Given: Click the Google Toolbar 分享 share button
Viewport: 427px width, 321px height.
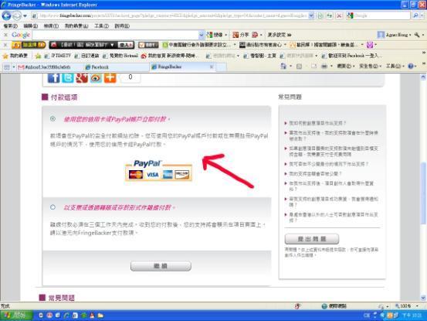Looking at the screenshot, I should click(x=240, y=35).
